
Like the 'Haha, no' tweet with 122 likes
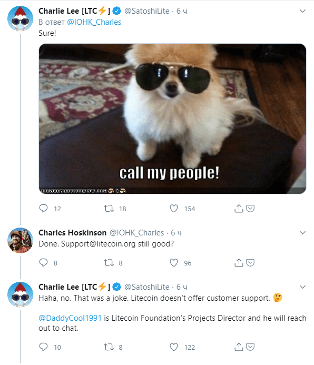coord(174,347)
